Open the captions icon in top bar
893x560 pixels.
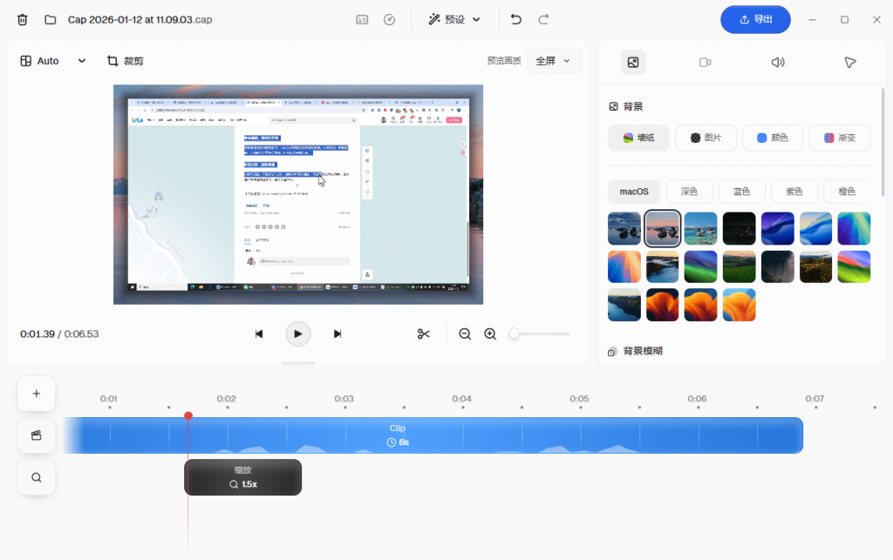(x=363, y=19)
